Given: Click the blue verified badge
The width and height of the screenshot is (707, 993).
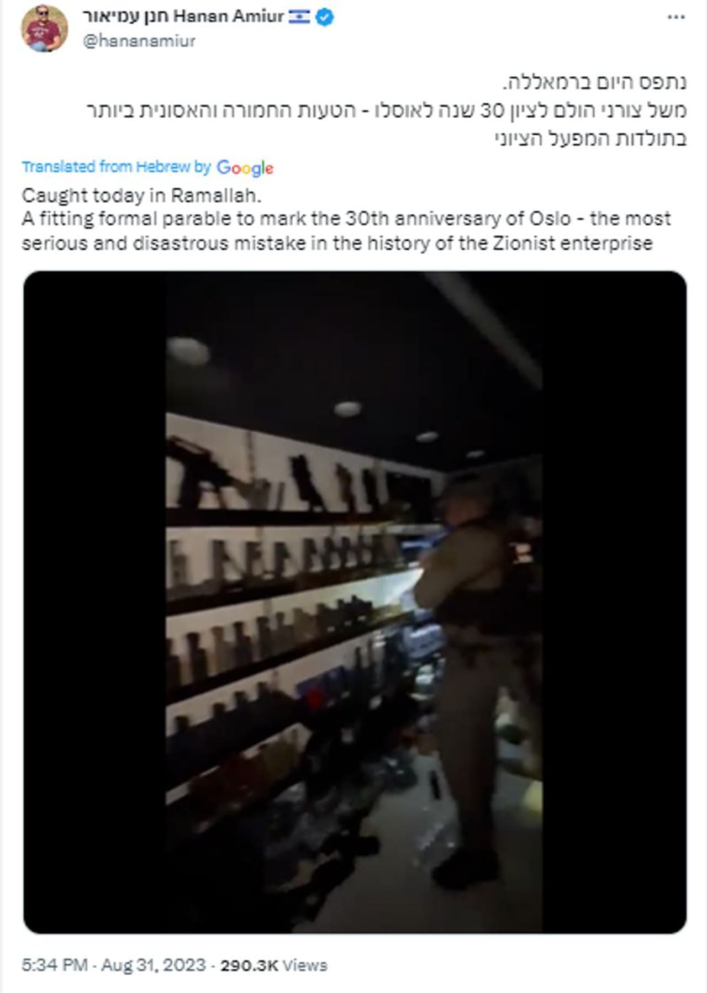Looking at the screenshot, I should pyautogui.click(x=325, y=18).
